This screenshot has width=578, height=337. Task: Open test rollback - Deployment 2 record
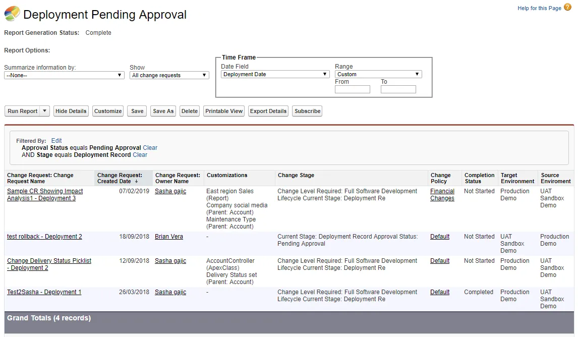pyautogui.click(x=44, y=236)
